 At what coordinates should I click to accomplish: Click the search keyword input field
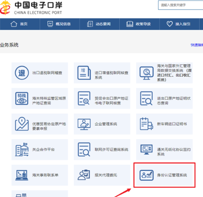pyautogui.click(x=180, y=5)
